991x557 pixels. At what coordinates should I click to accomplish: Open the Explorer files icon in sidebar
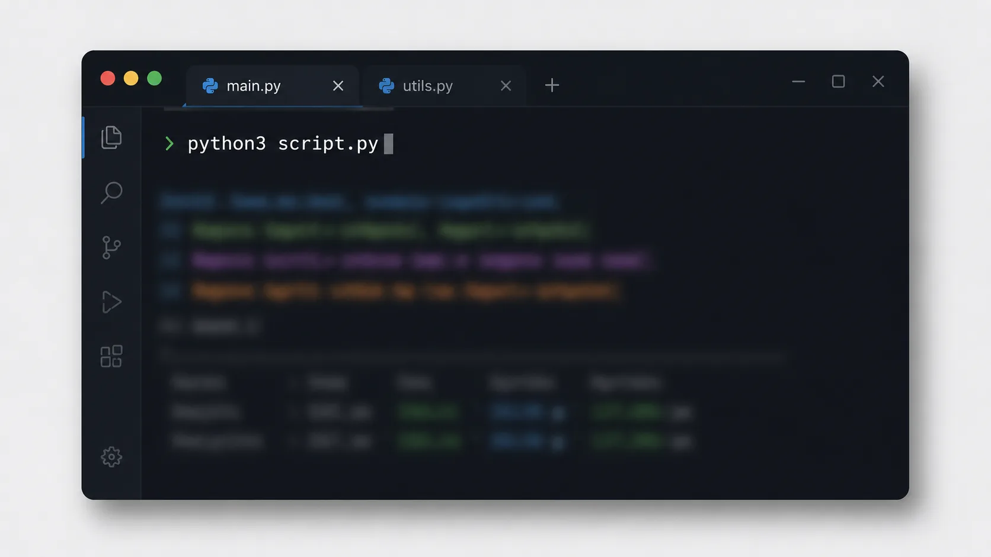coord(111,137)
